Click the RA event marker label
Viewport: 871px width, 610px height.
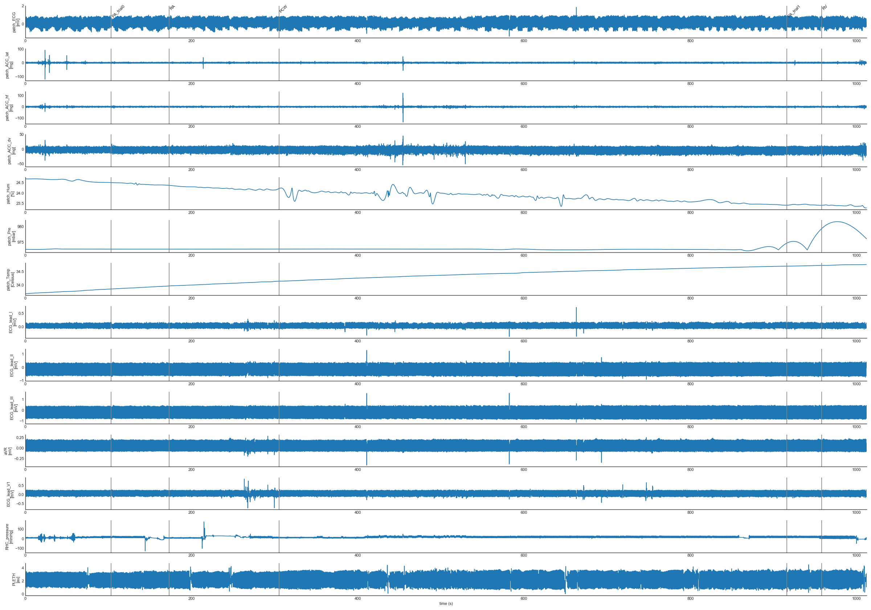173,8
